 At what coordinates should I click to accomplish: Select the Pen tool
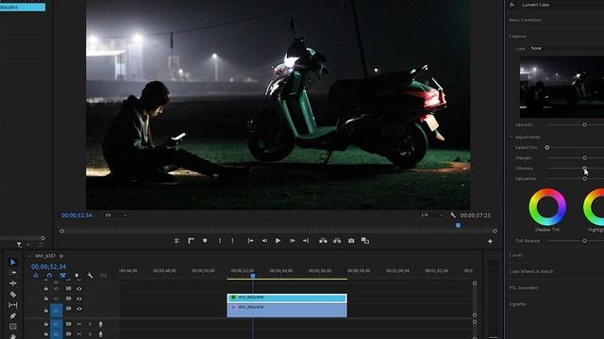[12, 315]
